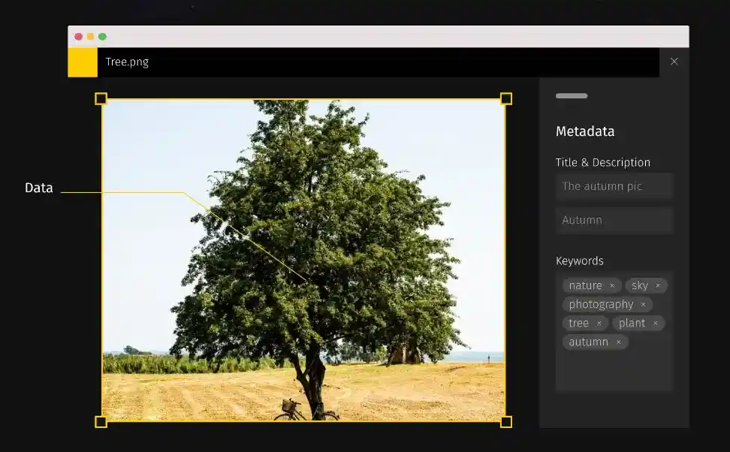Select the bottom-right crop handle
The height and width of the screenshot is (452, 730).
(x=506, y=422)
